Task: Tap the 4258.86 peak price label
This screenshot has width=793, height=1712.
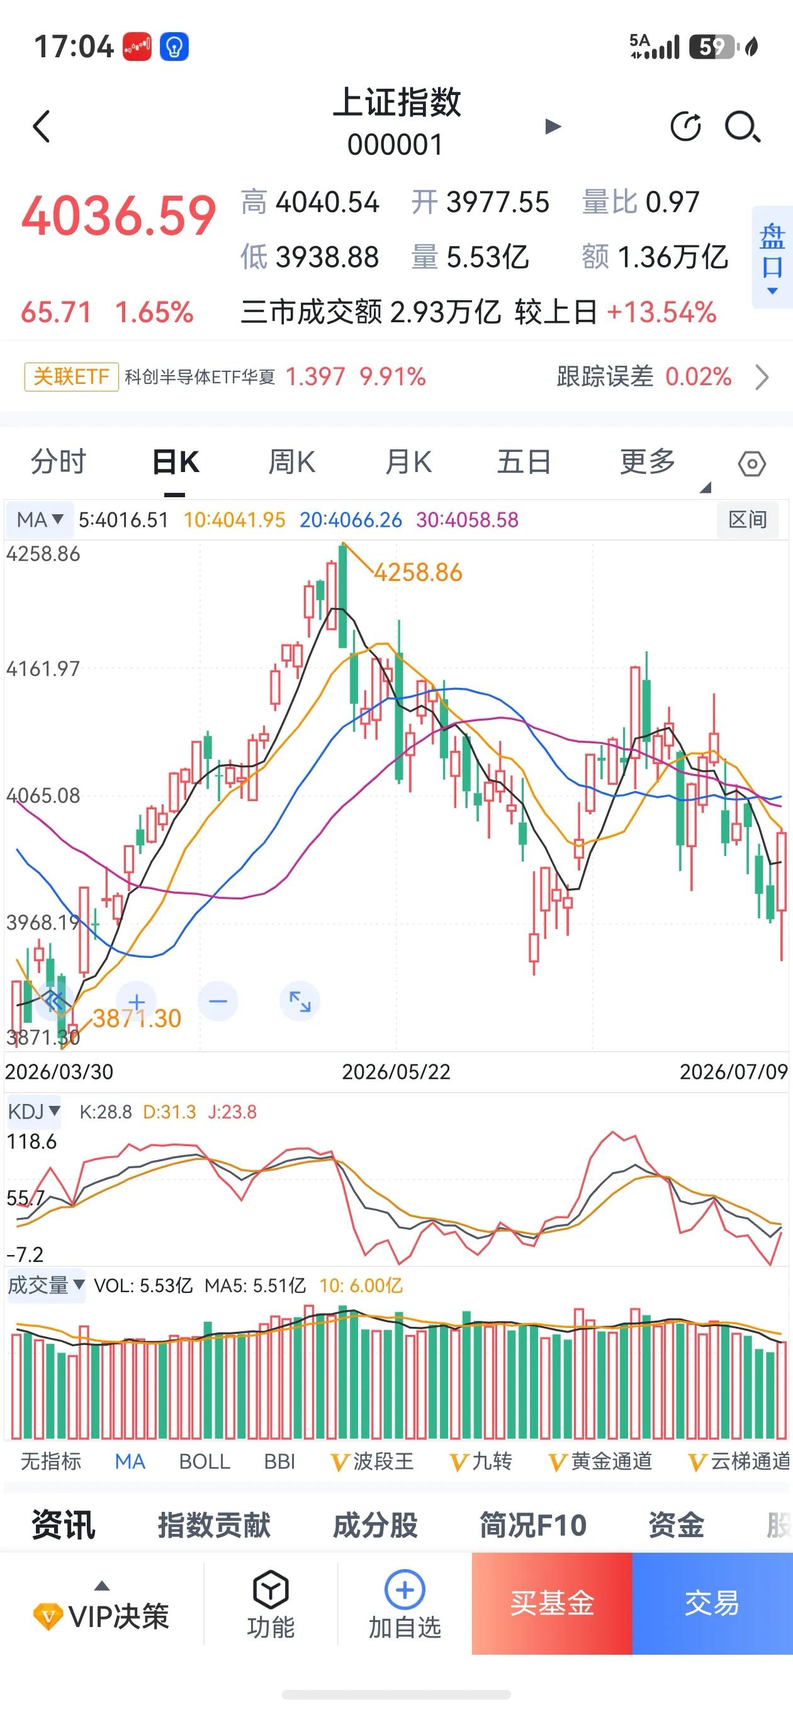Action: (418, 572)
